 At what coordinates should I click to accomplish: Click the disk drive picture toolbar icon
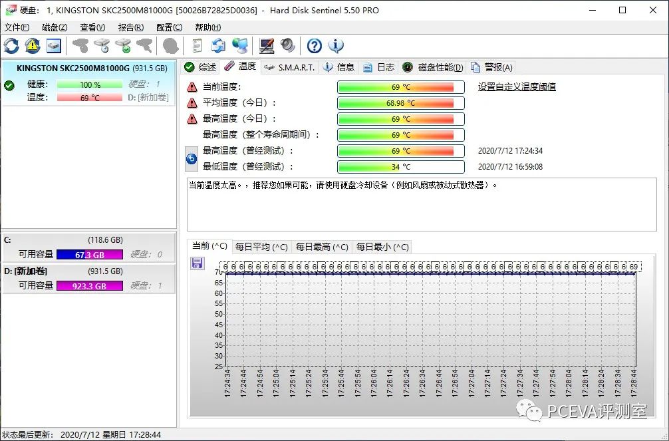point(54,46)
